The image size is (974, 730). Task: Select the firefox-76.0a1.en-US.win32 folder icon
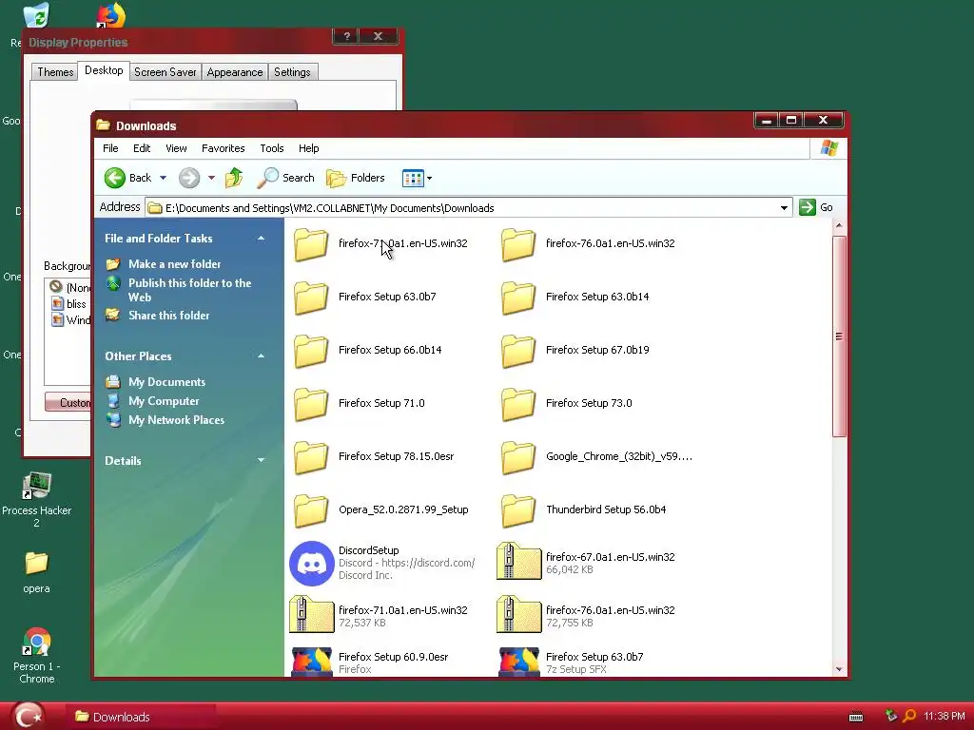tap(518, 244)
